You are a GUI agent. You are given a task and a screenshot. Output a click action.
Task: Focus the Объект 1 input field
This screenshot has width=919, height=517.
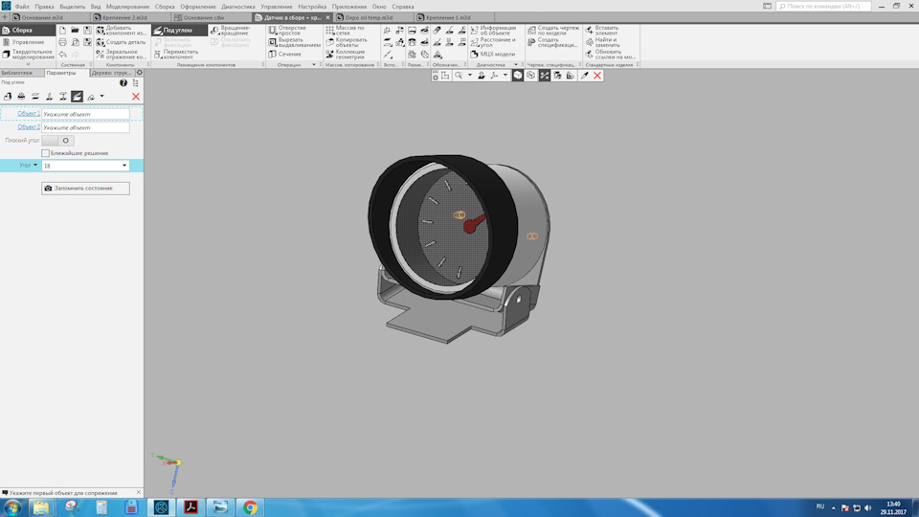pyautogui.click(x=85, y=114)
